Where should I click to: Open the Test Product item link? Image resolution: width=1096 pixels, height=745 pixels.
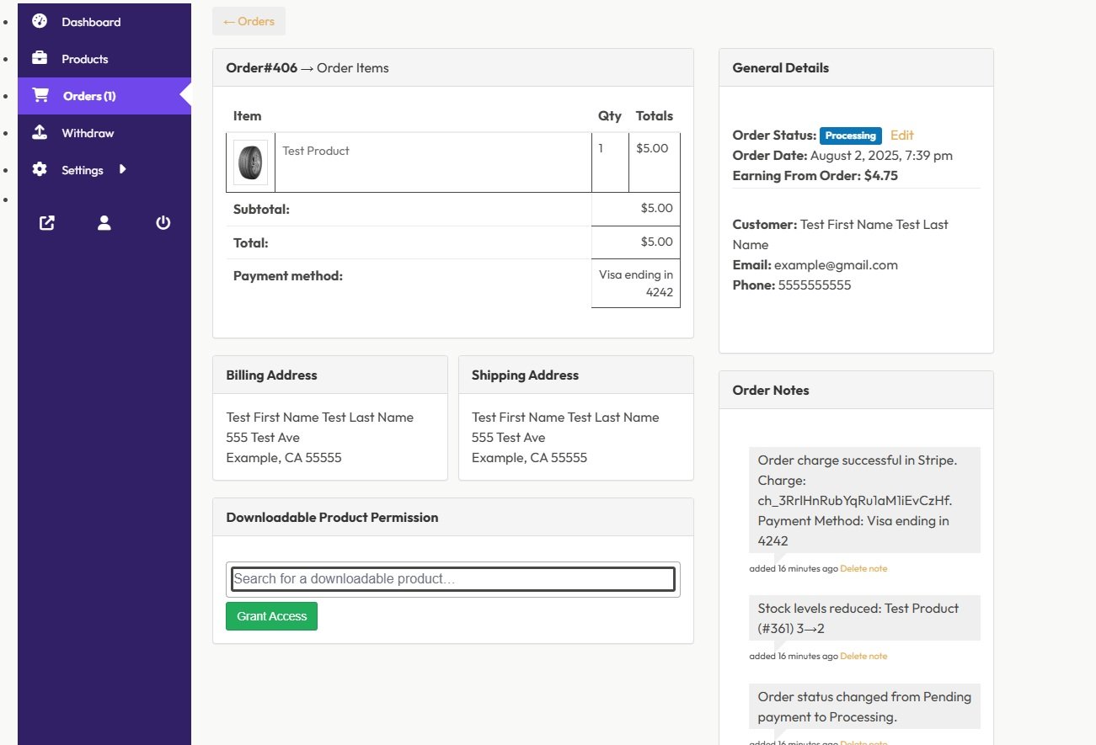pos(316,152)
